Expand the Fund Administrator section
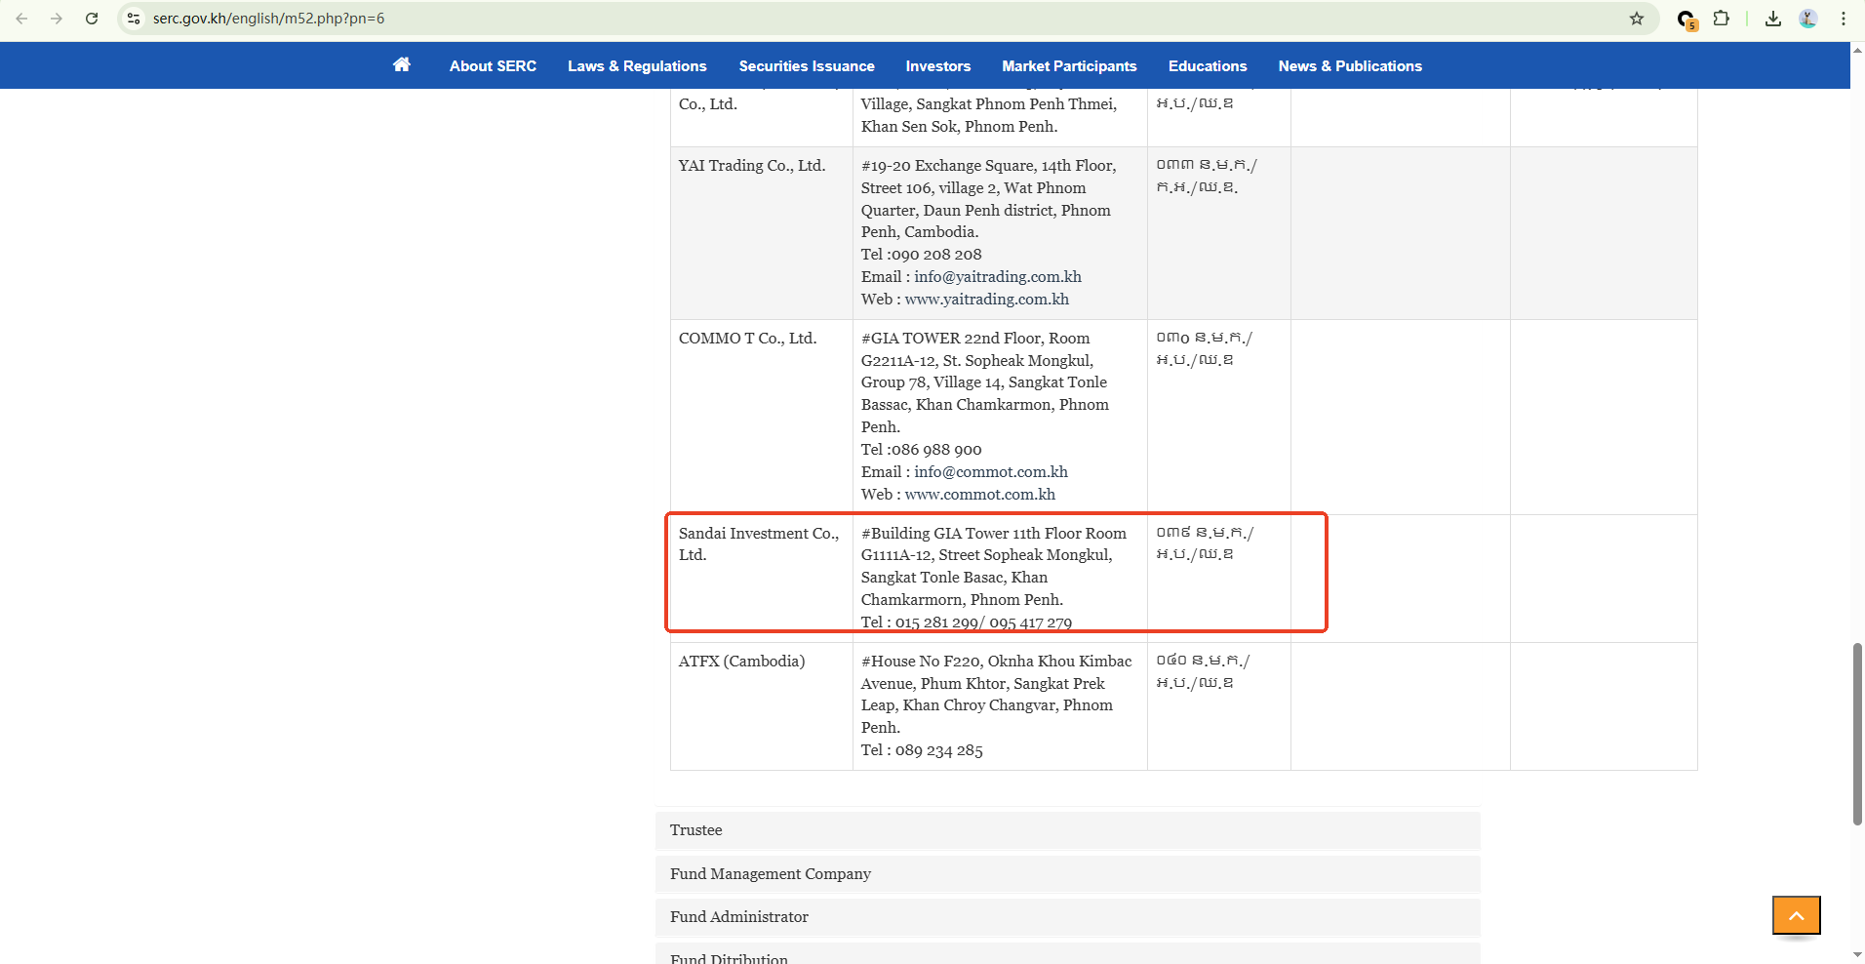Screen dimensions: 1865x964 point(1068,917)
